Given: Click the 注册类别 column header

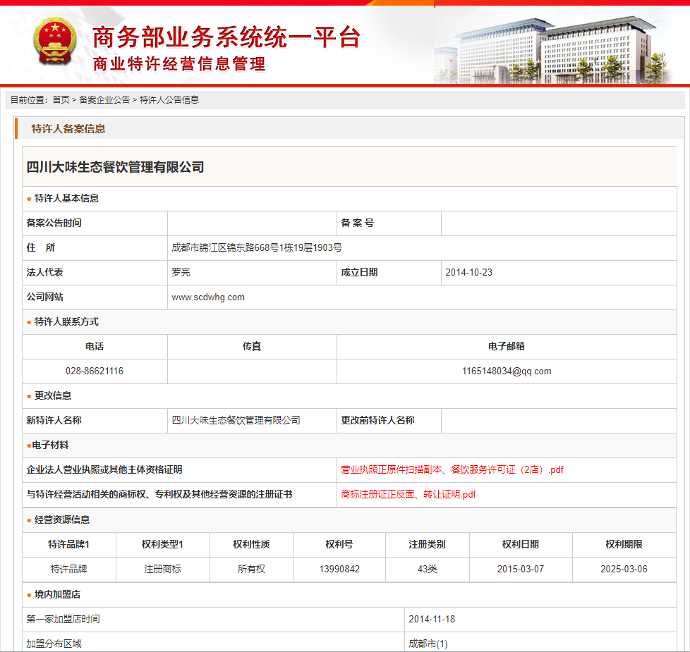Looking at the screenshot, I should coord(427,544).
